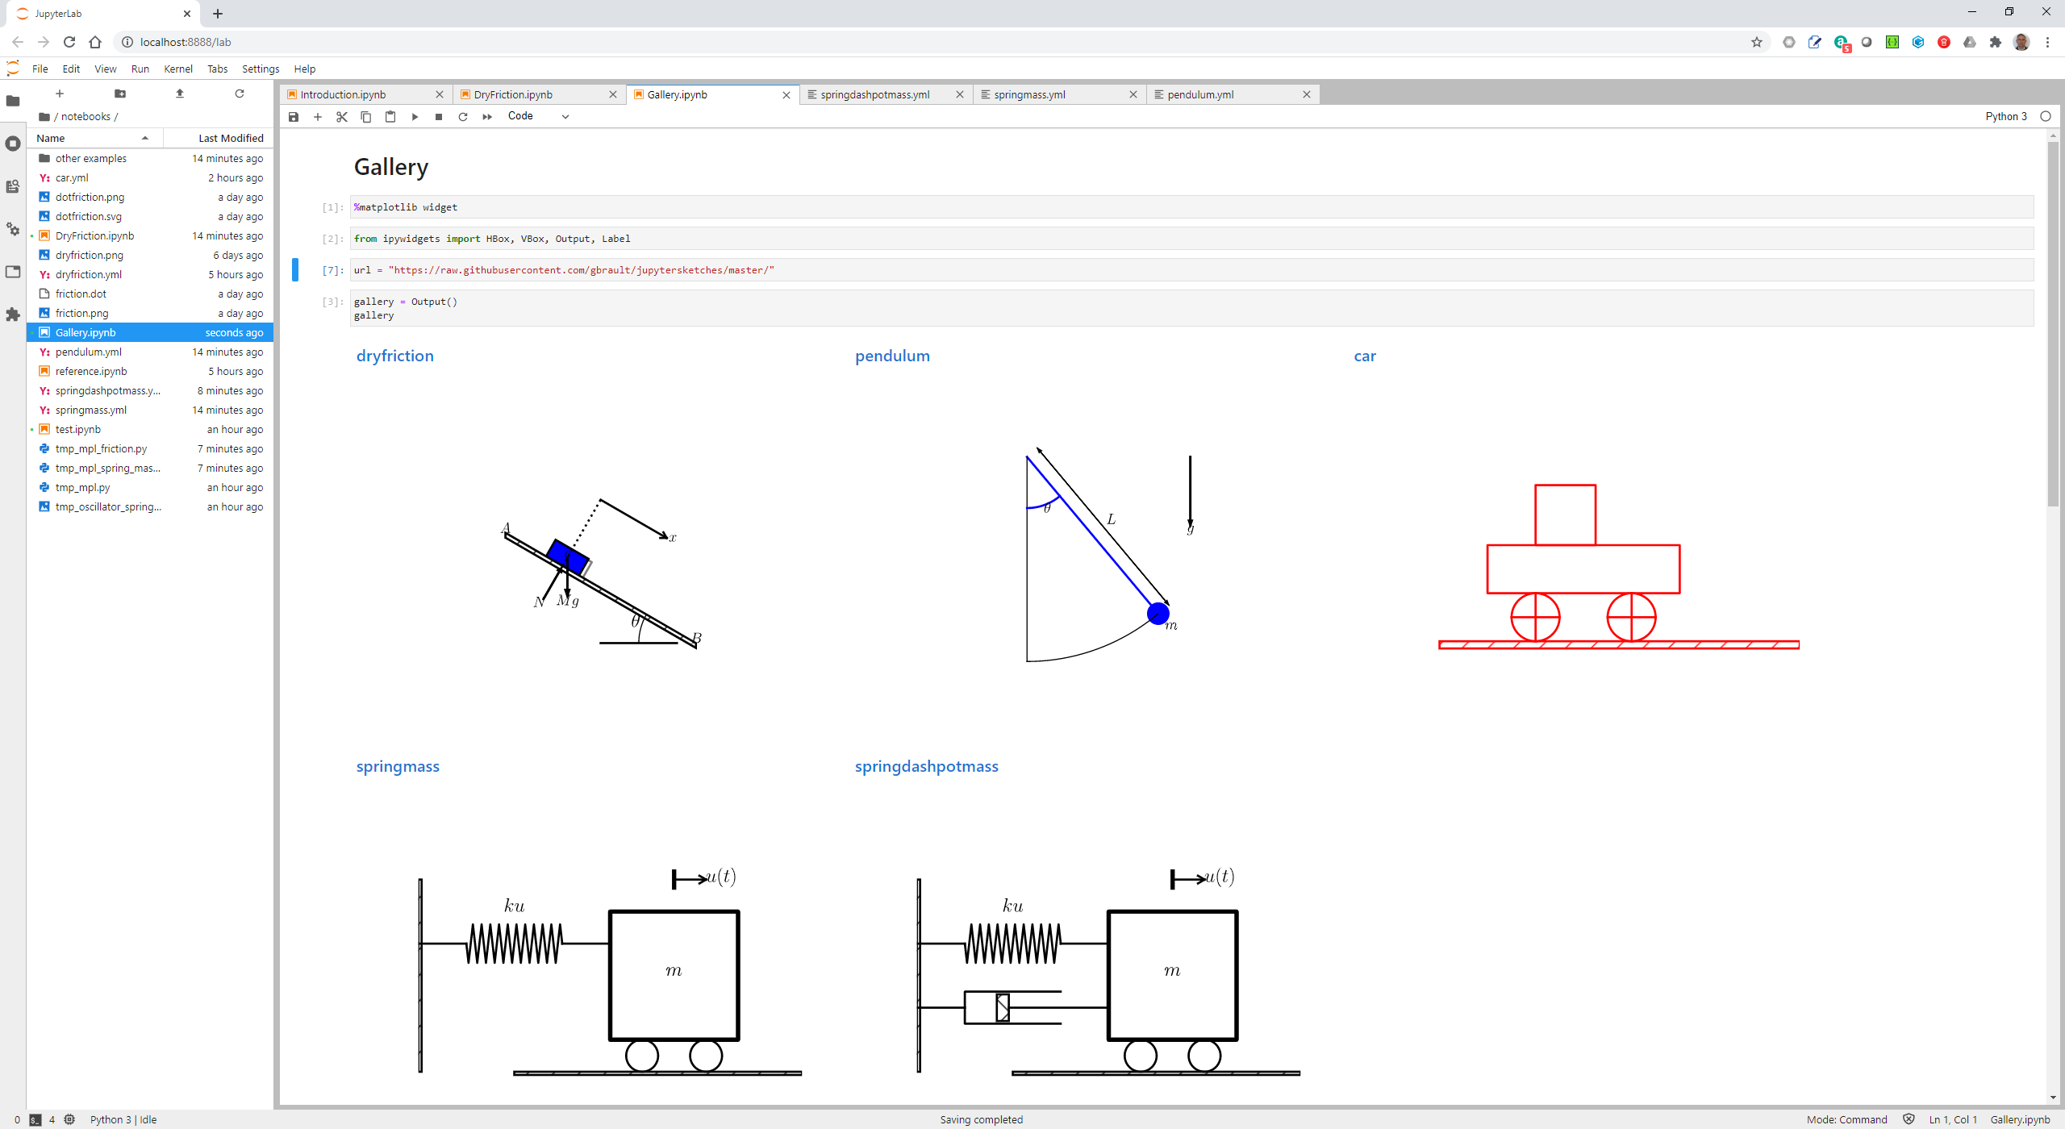Save the notebook with the disk icon

tap(294, 117)
